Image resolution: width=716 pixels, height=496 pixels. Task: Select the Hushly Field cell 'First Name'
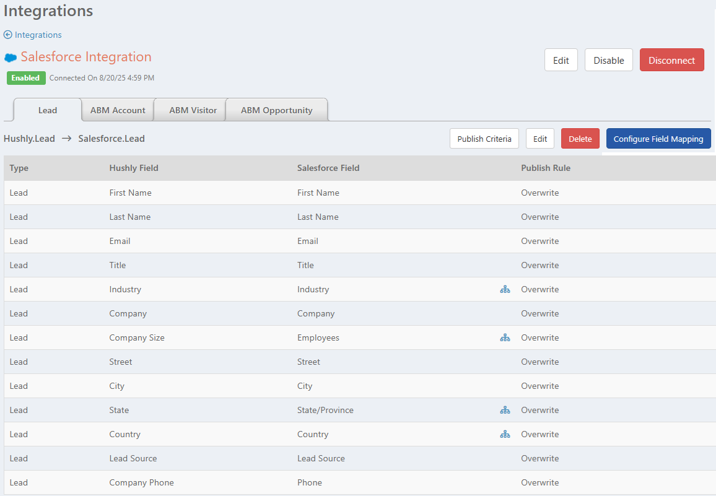(130, 193)
